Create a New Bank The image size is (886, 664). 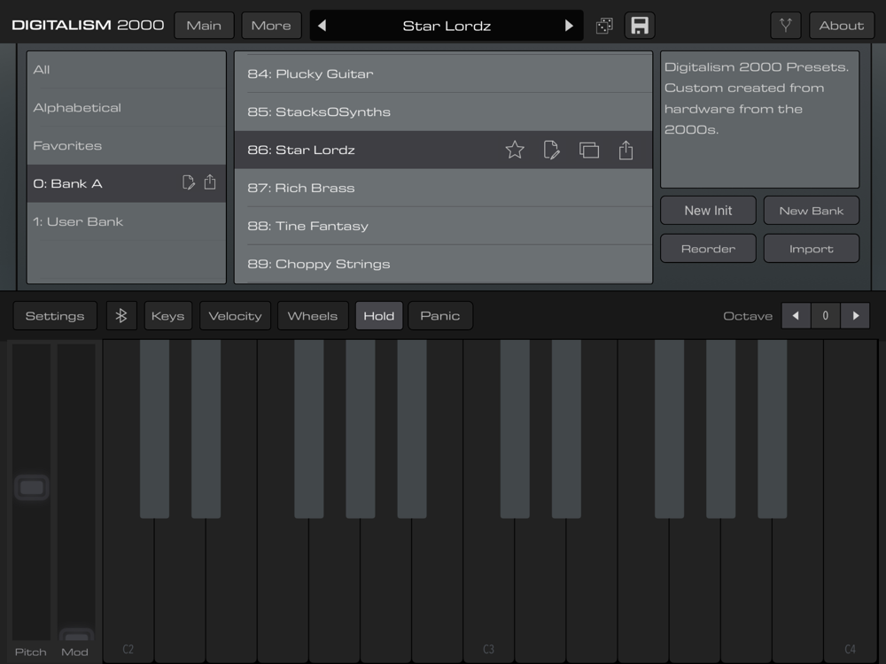coord(812,211)
